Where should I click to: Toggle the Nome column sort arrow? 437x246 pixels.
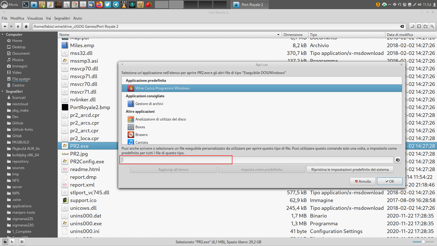click(x=278, y=35)
